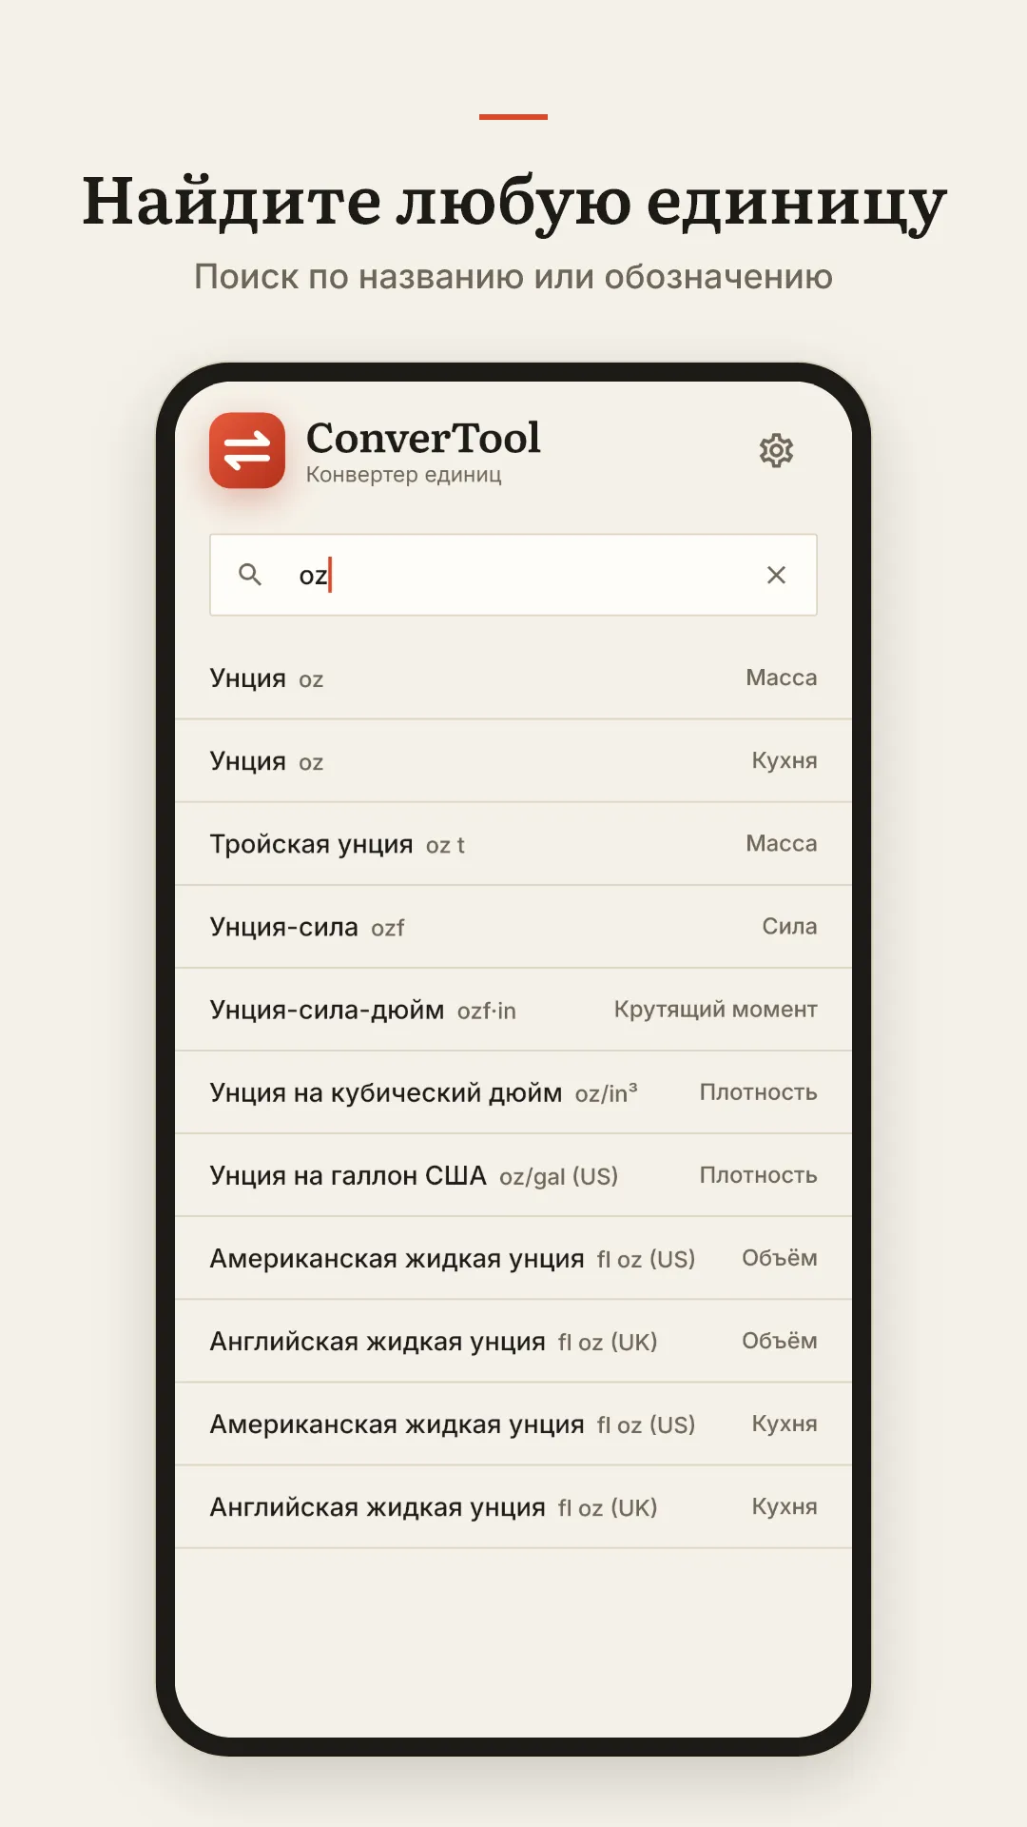Choose Унция на галлон США result
This screenshot has width=1027, height=1827.
(513, 1175)
